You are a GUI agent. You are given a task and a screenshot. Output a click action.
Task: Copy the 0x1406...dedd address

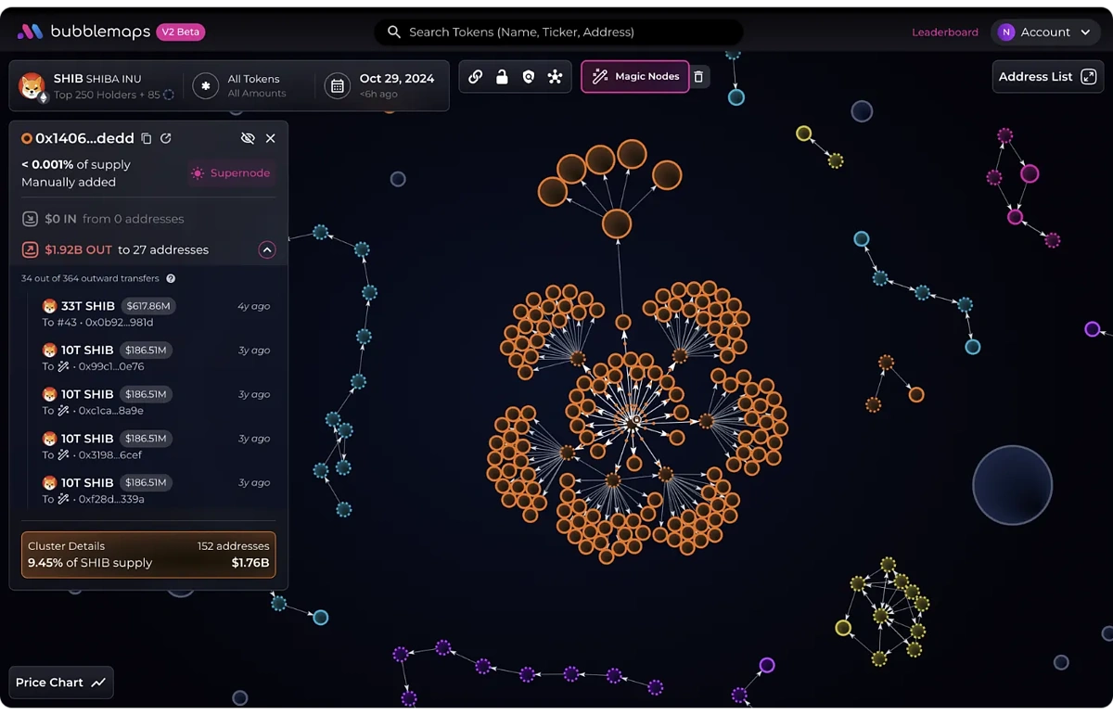pyautogui.click(x=146, y=137)
